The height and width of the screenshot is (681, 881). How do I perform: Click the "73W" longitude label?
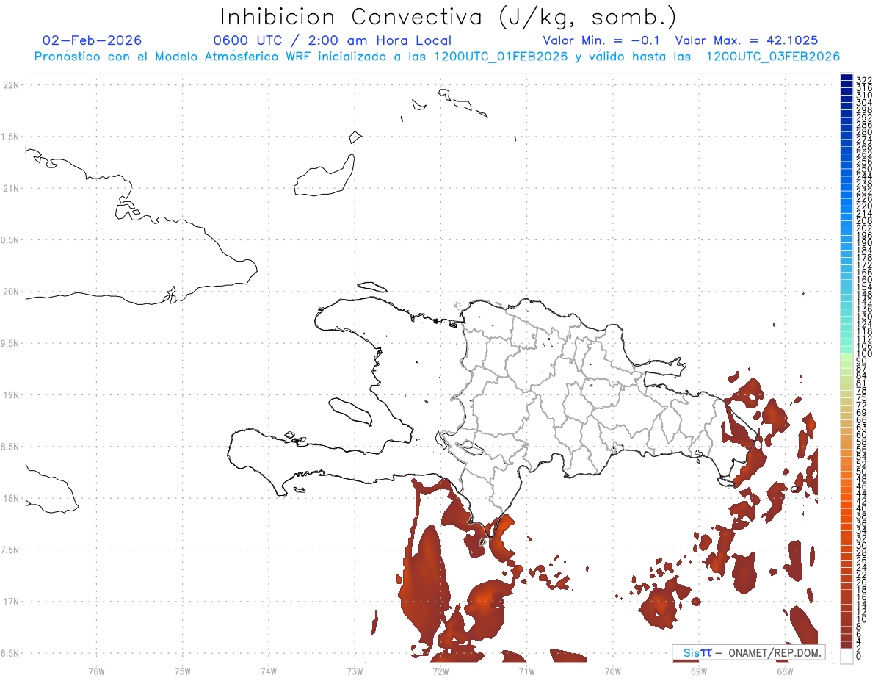pyautogui.click(x=355, y=670)
